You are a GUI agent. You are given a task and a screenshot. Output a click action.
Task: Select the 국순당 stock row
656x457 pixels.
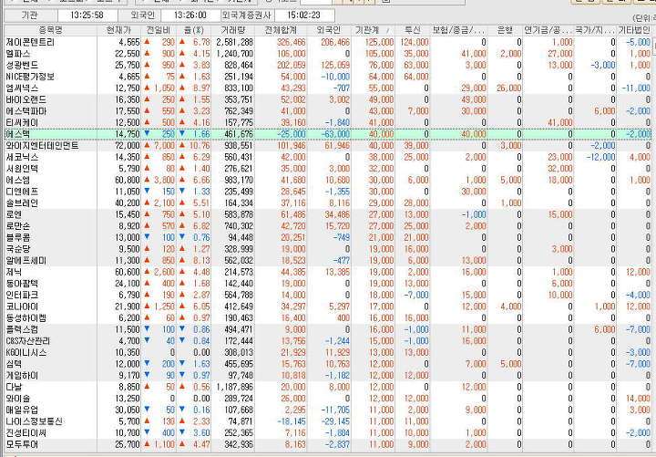pos(328,249)
